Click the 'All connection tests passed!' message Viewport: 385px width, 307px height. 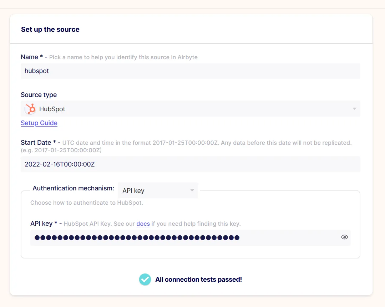point(198,280)
